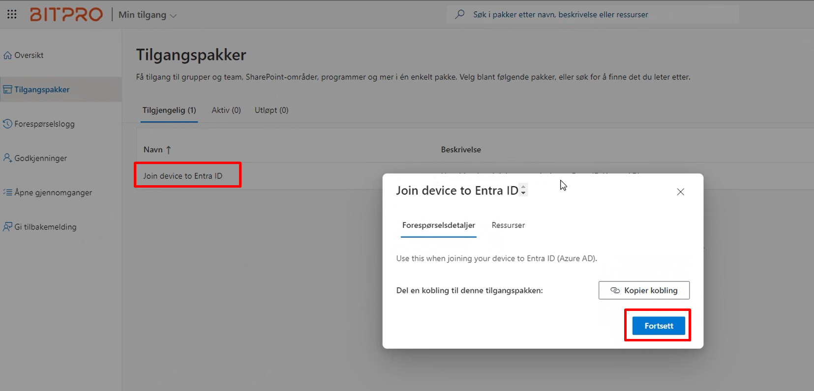The image size is (814, 391).
Task: Click the dialog description about Entra ID
Action: click(497, 258)
